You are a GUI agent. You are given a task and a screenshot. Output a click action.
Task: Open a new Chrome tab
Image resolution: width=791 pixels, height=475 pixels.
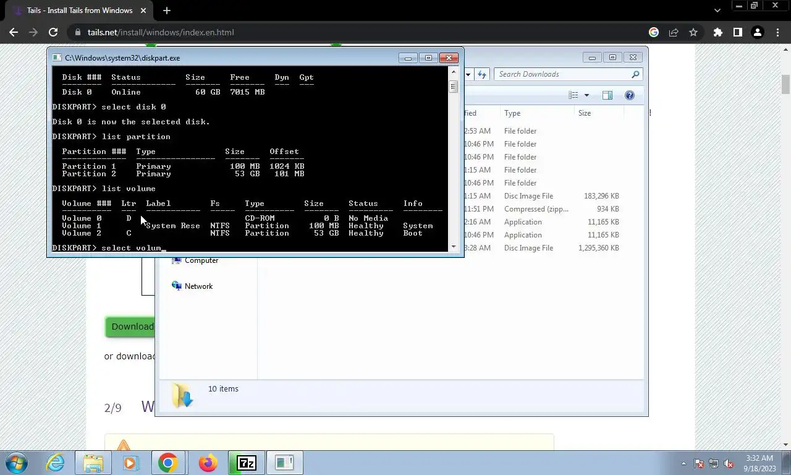click(x=166, y=11)
